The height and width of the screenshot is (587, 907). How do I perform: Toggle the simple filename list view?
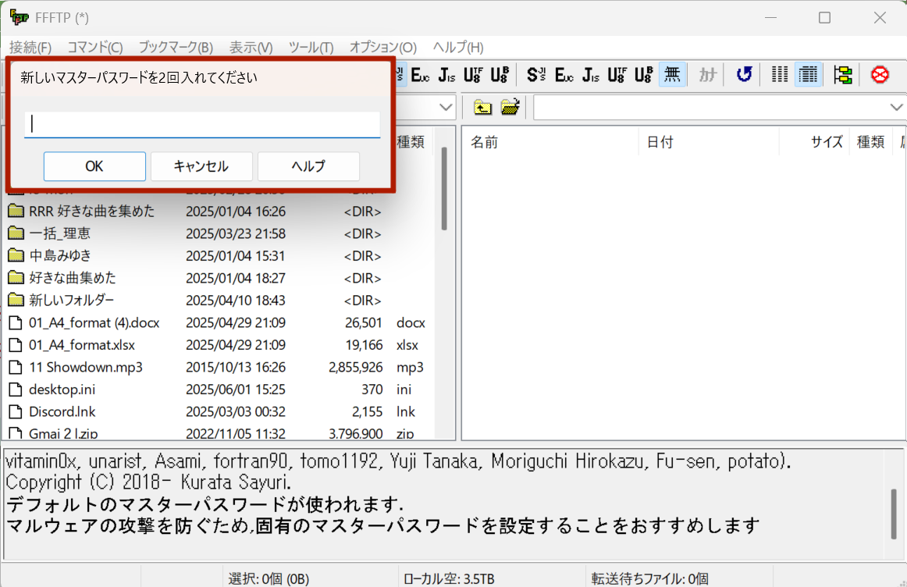(779, 74)
